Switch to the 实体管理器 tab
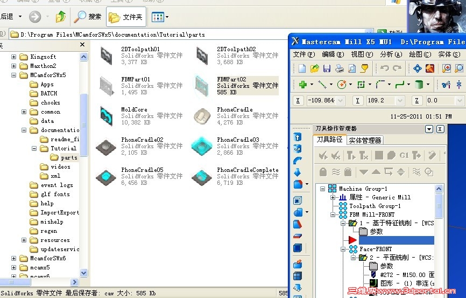Screen dimensions: 466x298 pyautogui.click(x=365, y=140)
